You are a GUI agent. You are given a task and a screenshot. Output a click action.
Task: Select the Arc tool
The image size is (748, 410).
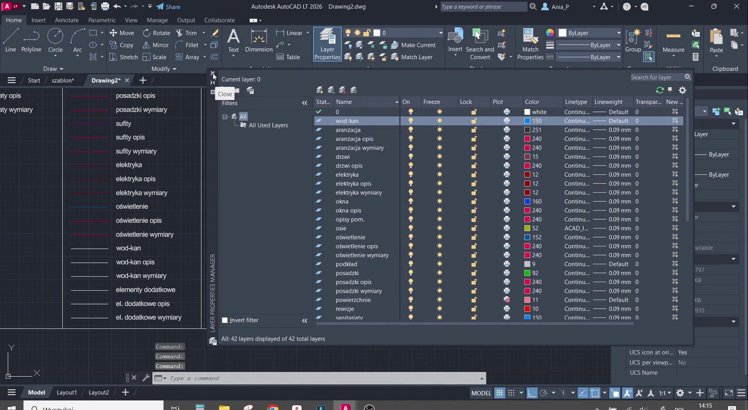point(78,40)
